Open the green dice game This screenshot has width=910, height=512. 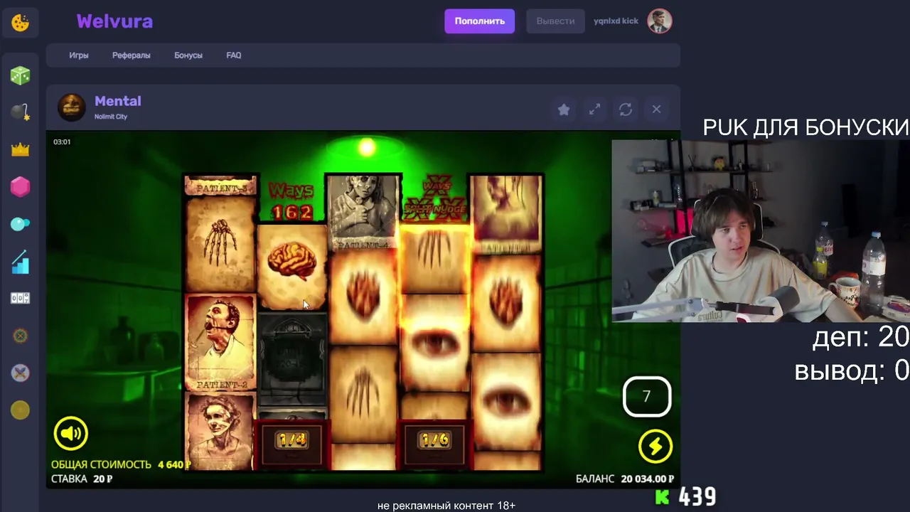(x=20, y=75)
